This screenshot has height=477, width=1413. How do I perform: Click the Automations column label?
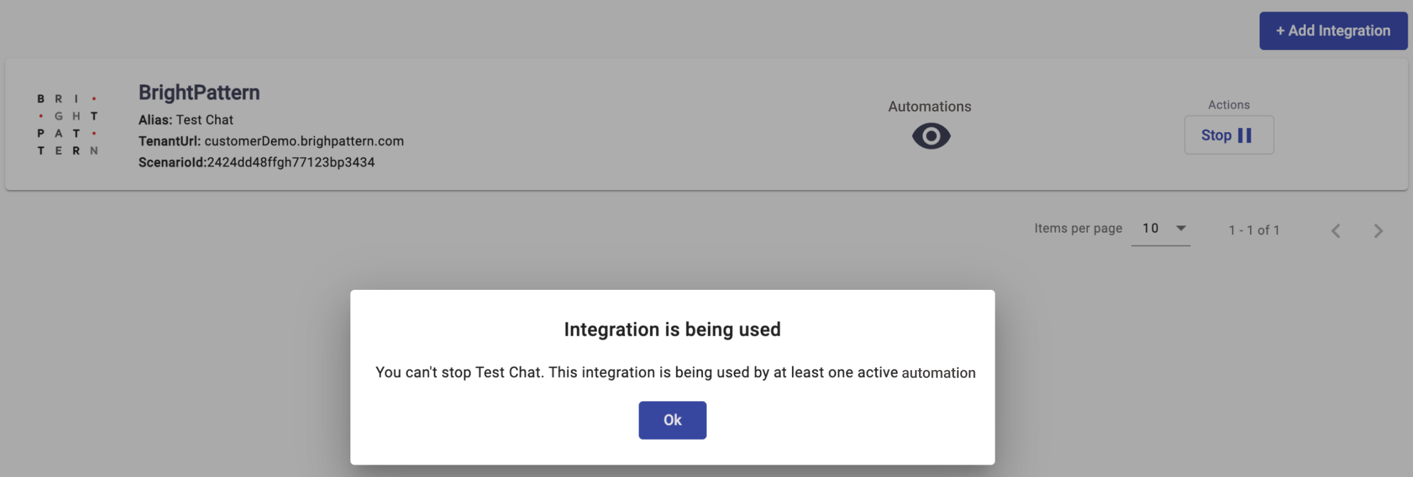click(x=929, y=107)
